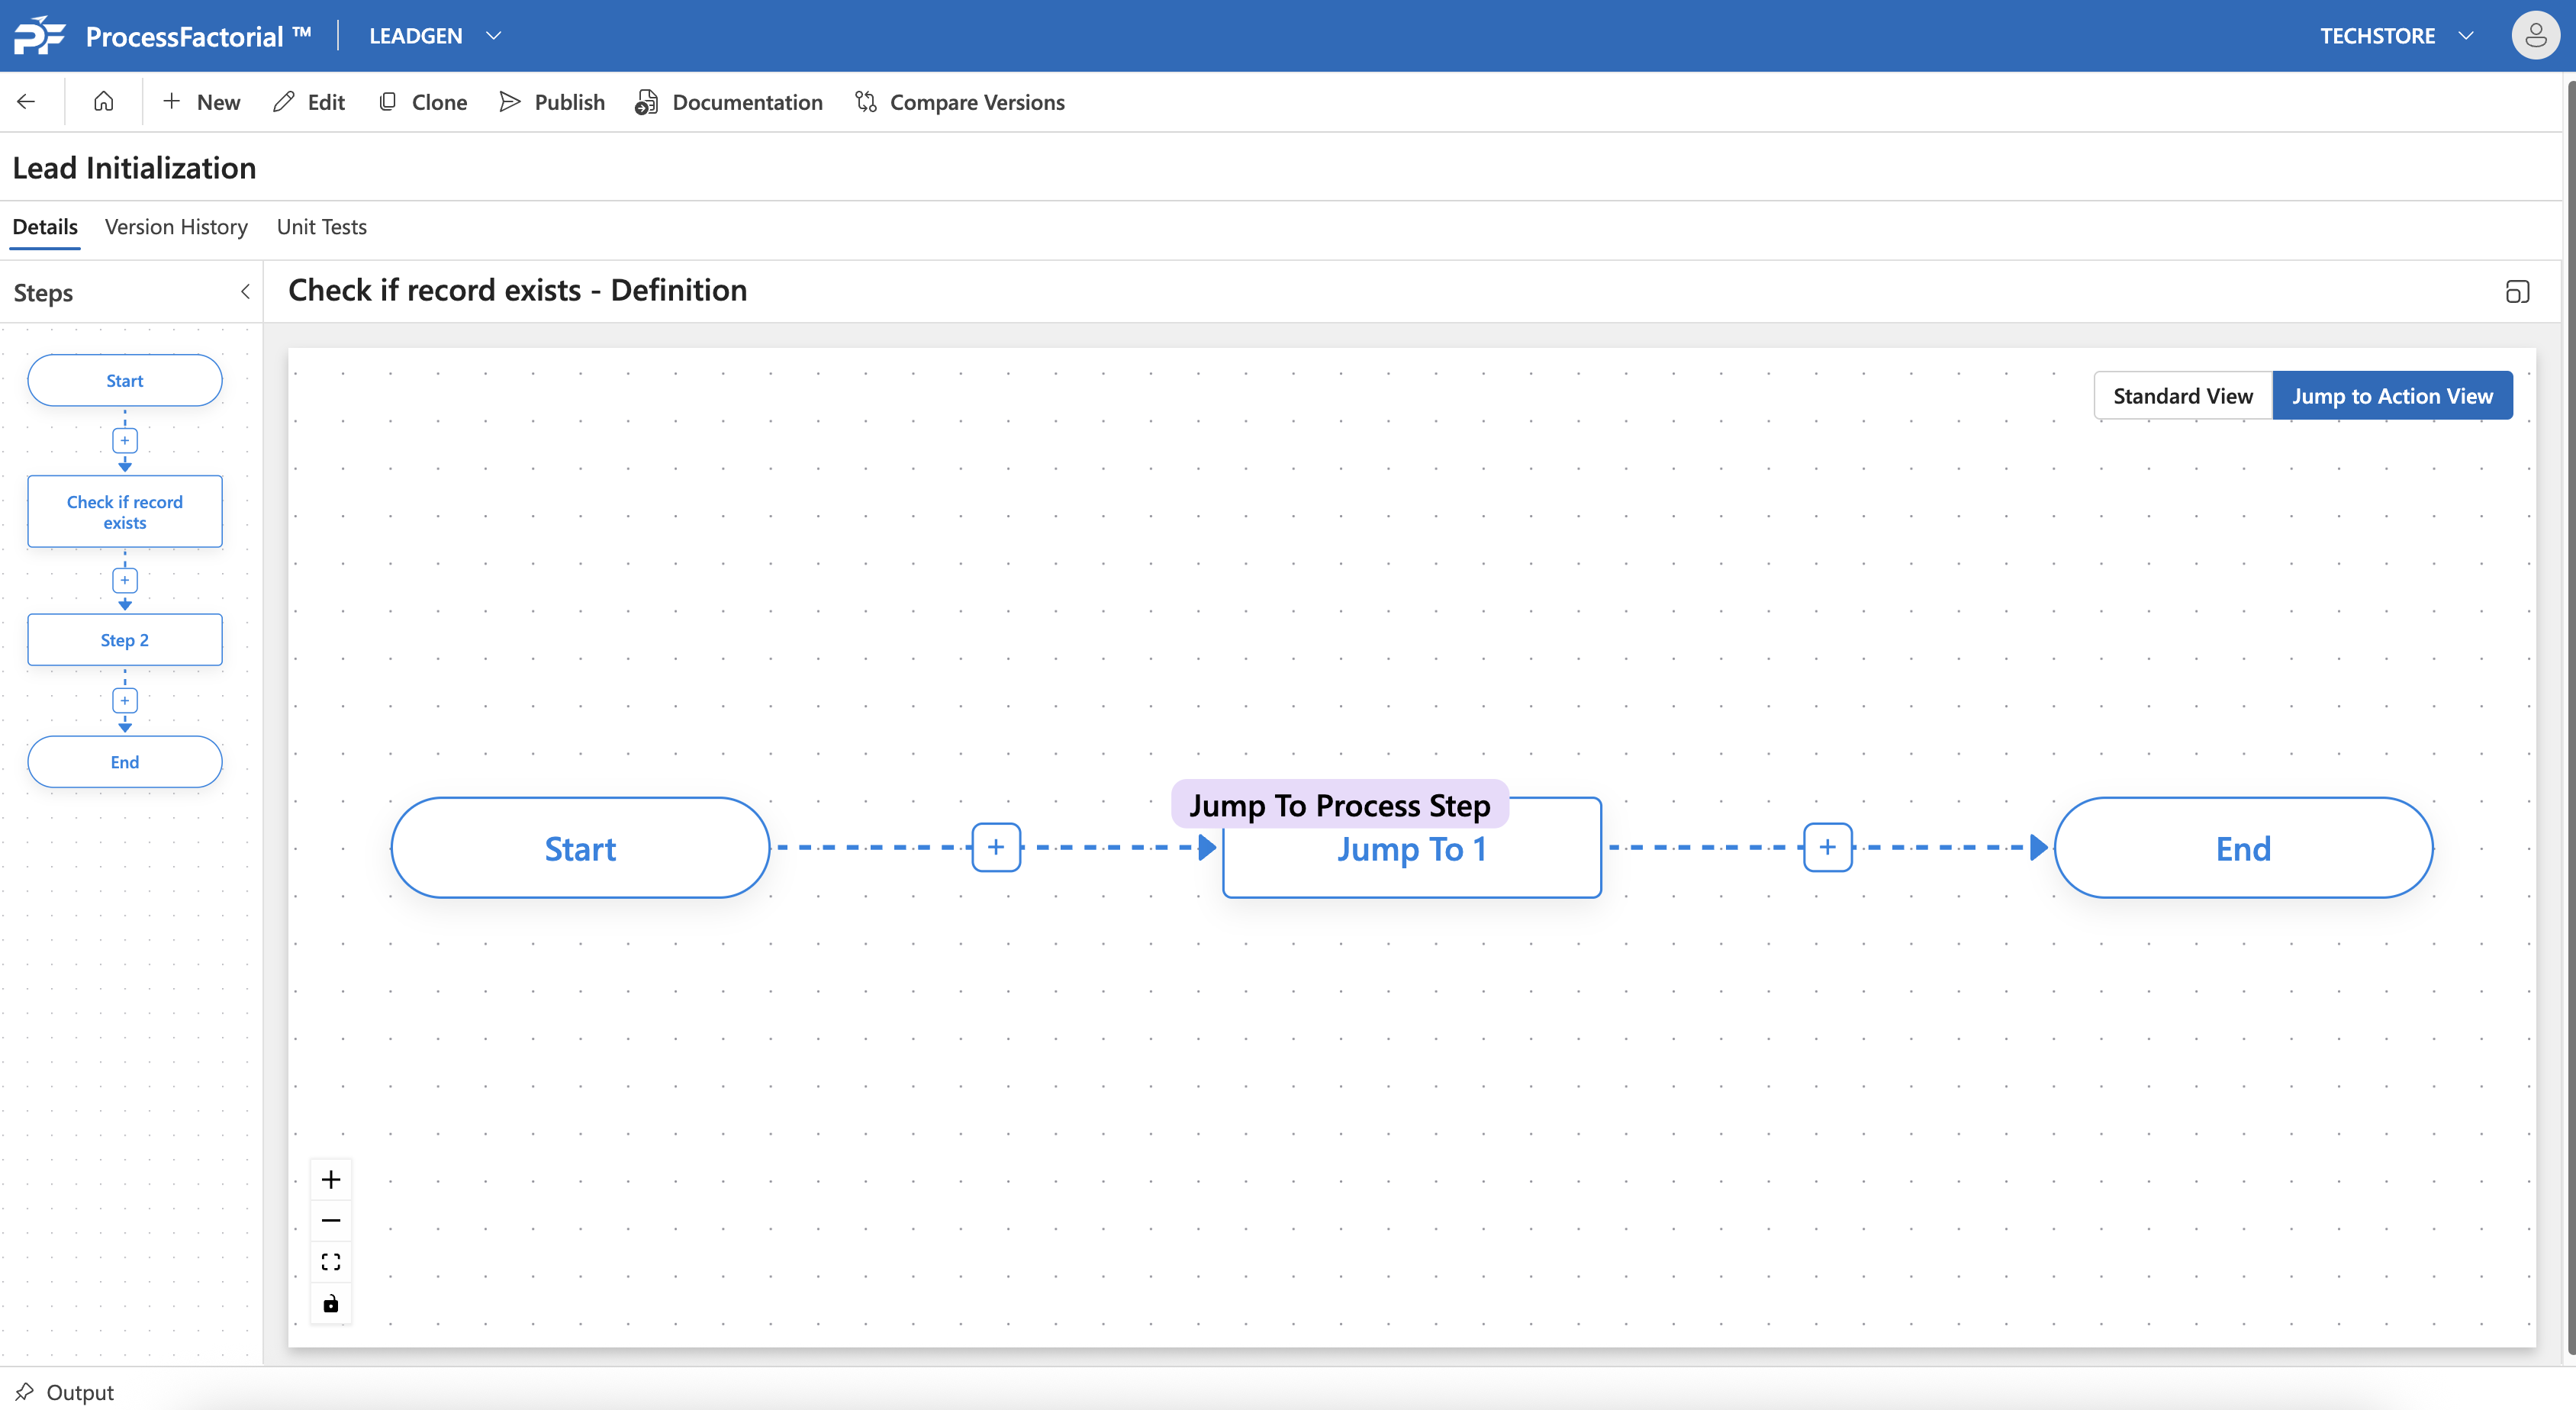
Task: Collapse the Steps panel chevron
Action: point(245,292)
